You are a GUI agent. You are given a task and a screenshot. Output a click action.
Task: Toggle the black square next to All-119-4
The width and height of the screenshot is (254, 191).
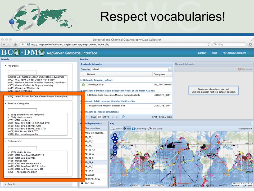coord(82,183)
